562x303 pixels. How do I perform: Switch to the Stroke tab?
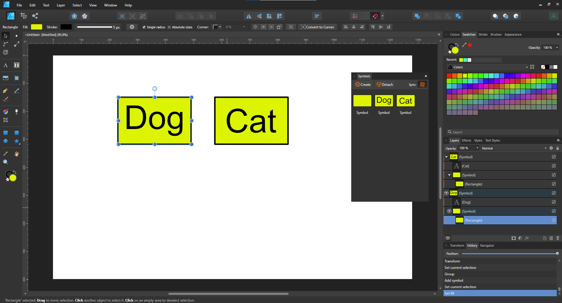pyautogui.click(x=483, y=34)
